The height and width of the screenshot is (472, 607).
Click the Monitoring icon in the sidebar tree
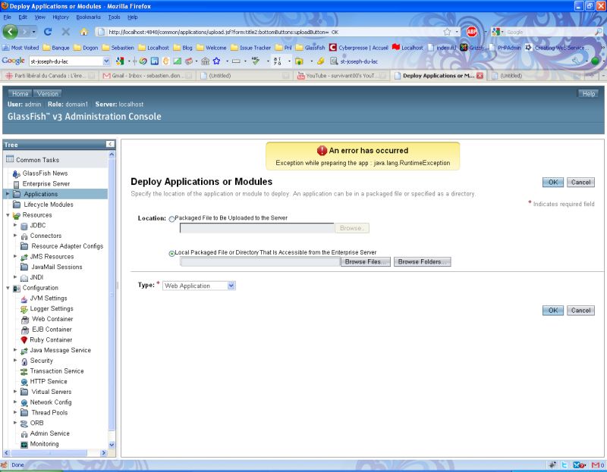[24, 443]
